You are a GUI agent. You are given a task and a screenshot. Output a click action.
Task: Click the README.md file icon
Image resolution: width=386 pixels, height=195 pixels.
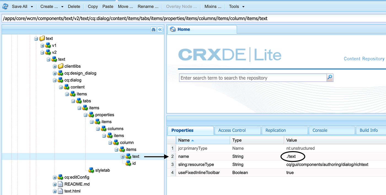pyautogui.click(x=61, y=184)
